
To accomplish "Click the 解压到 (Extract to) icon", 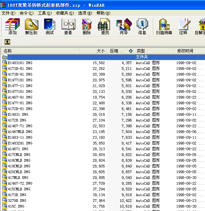I will [x=31, y=27].
